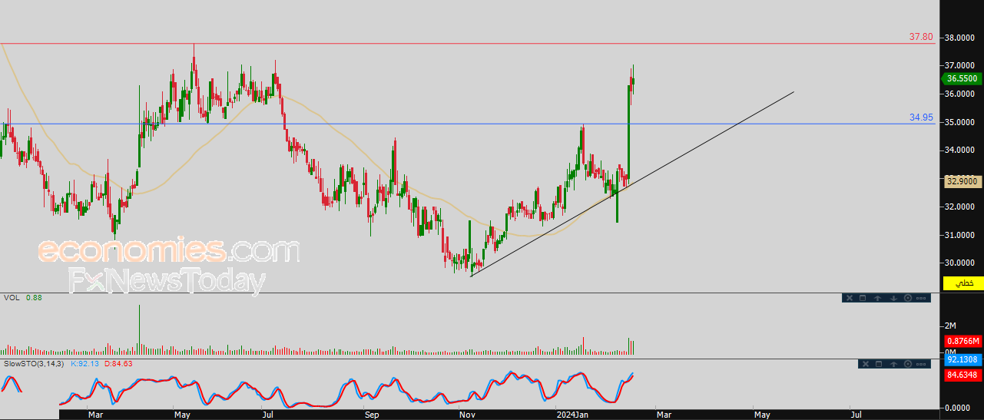Click the VOL 0.88 indicator label
The image size is (984, 420).
[x=22, y=297]
